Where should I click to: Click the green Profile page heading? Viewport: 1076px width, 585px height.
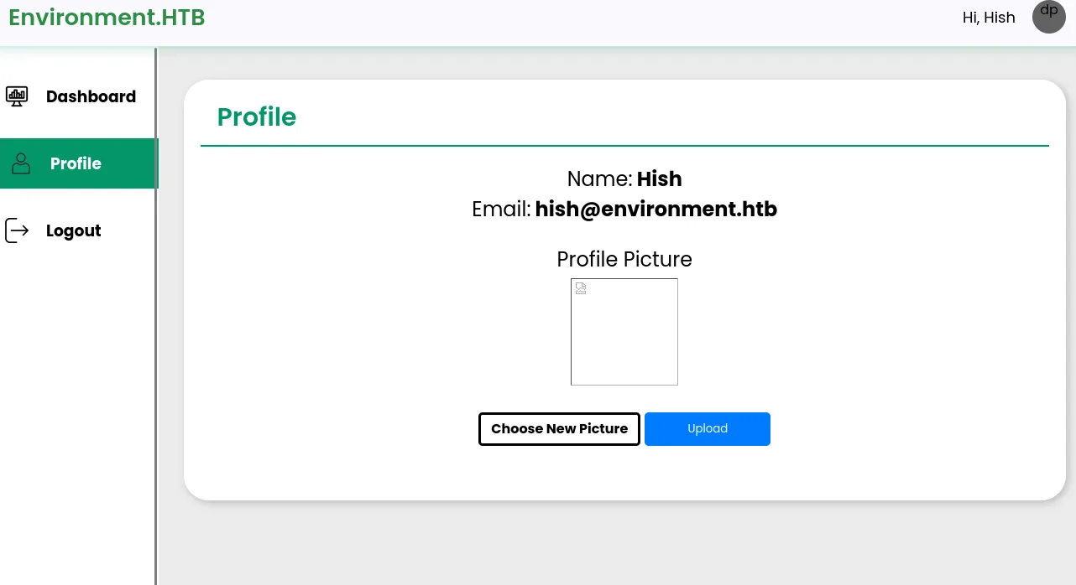coord(257,117)
